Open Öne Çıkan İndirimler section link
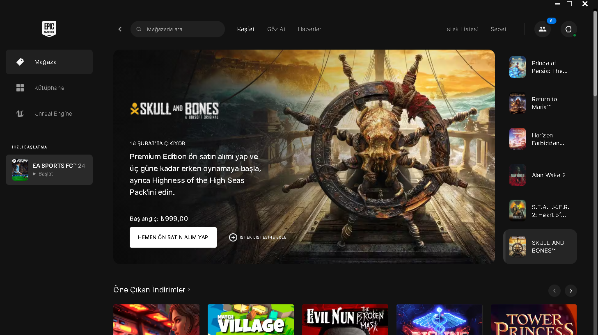This screenshot has height=335, width=598. [x=152, y=289]
